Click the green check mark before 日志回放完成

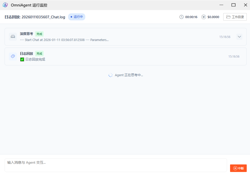22,60
